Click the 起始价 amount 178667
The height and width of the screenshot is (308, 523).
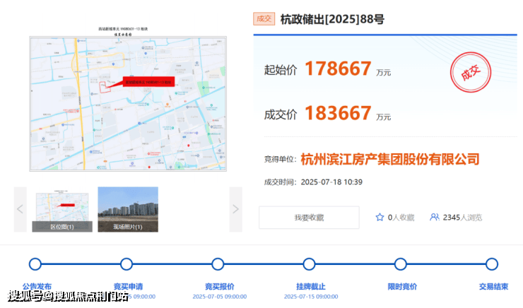(x=338, y=69)
